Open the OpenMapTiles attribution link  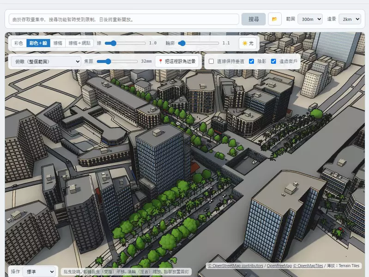308,266
